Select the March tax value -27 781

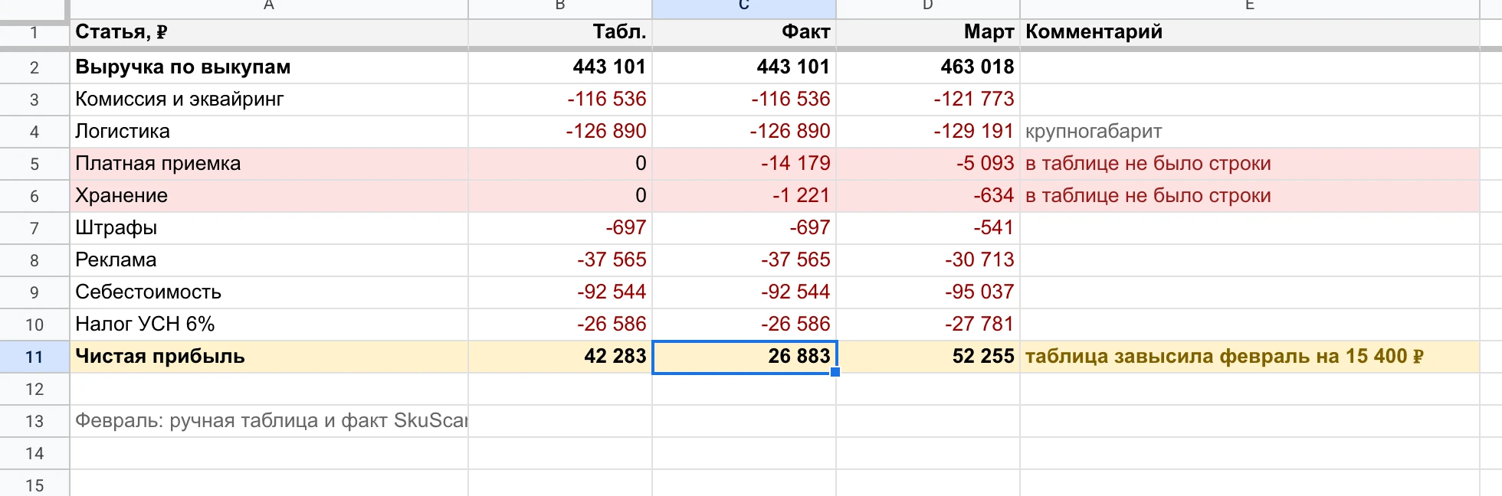click(x=928, y=325)
